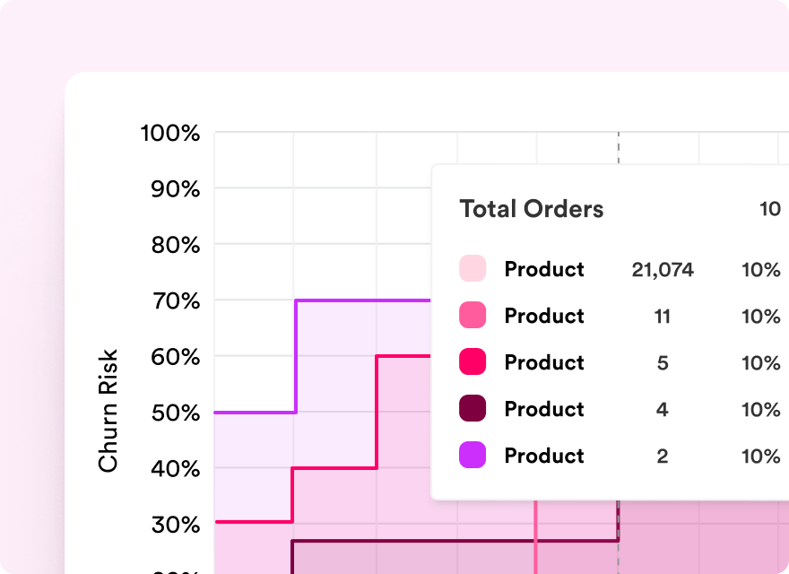The height and width of the screenshot is (574, 789).
Task: Click the Product label beside the purple swatch
Action: click(544, 456)
